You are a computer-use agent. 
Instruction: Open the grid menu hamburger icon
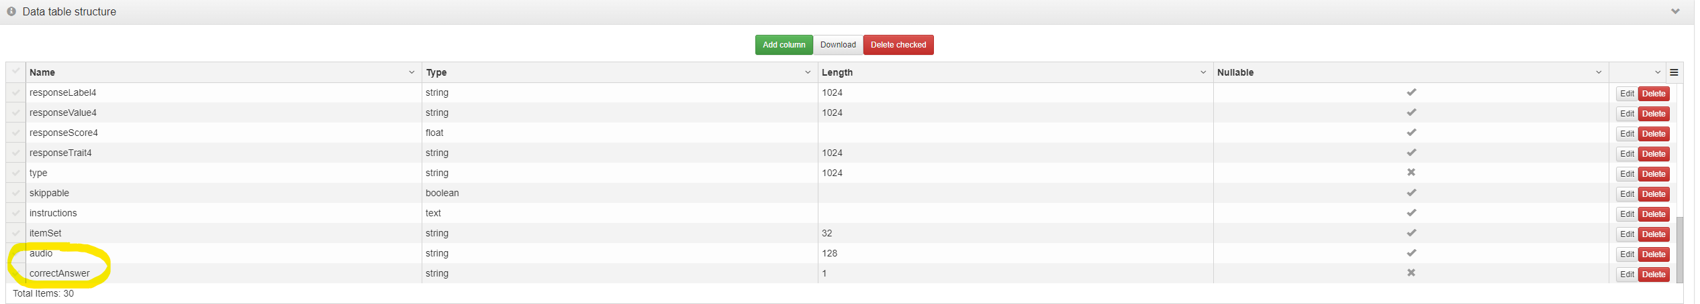(x=1674, y=72)
